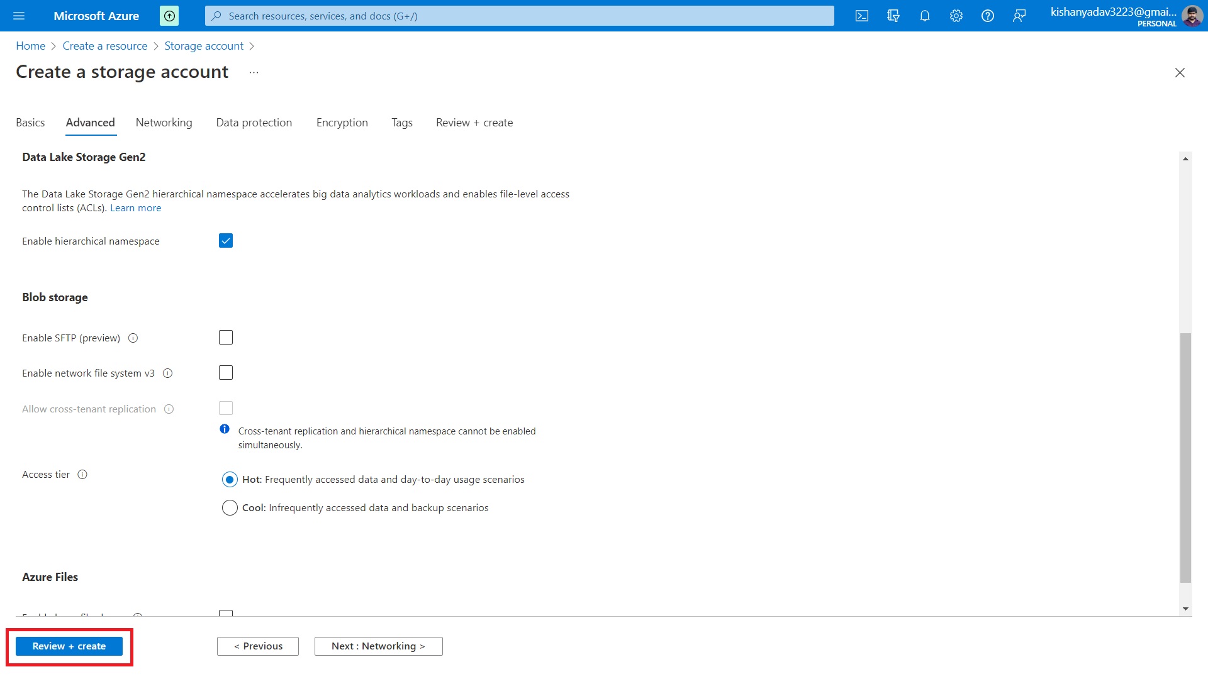Viewport: 1208px width, 679px height.
Task: Click the Allow cross-tenant replication checkbox
Action: coord(226,408)
